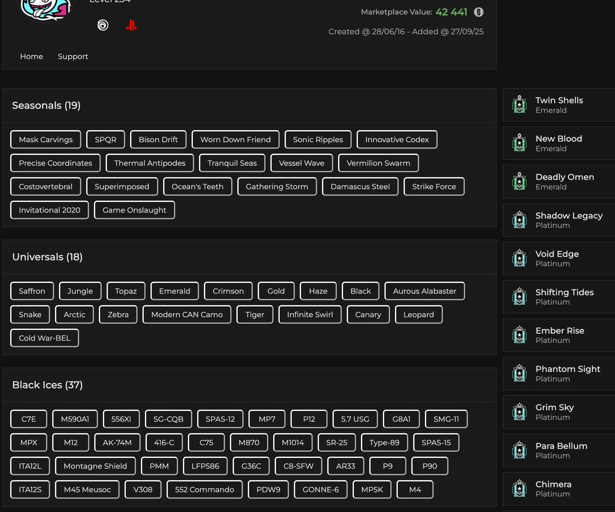The height and width of the screenshot is (512, 615).
Task: Select the Montagne Shield black ice
Action: coord(95,466)
